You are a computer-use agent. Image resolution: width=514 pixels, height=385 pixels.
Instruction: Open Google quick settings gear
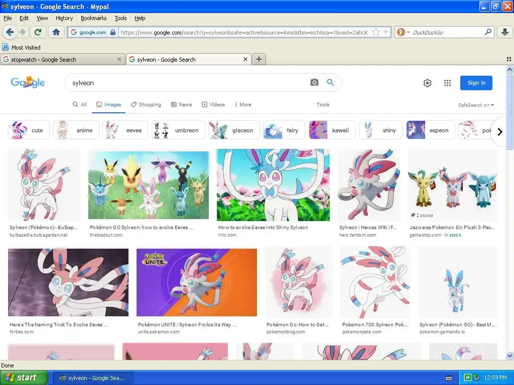(x=427, y=83)
